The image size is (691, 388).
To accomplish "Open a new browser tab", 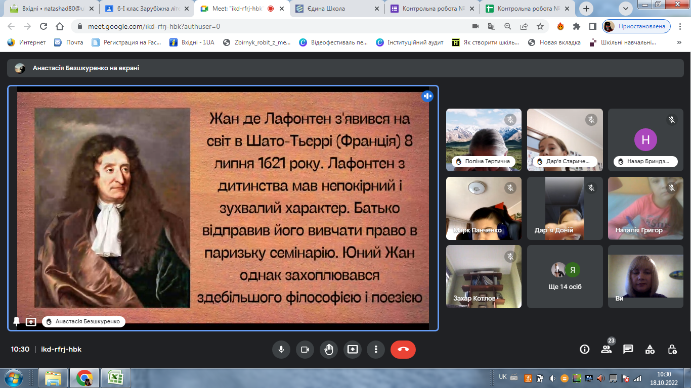I will [x=586, y=9].
